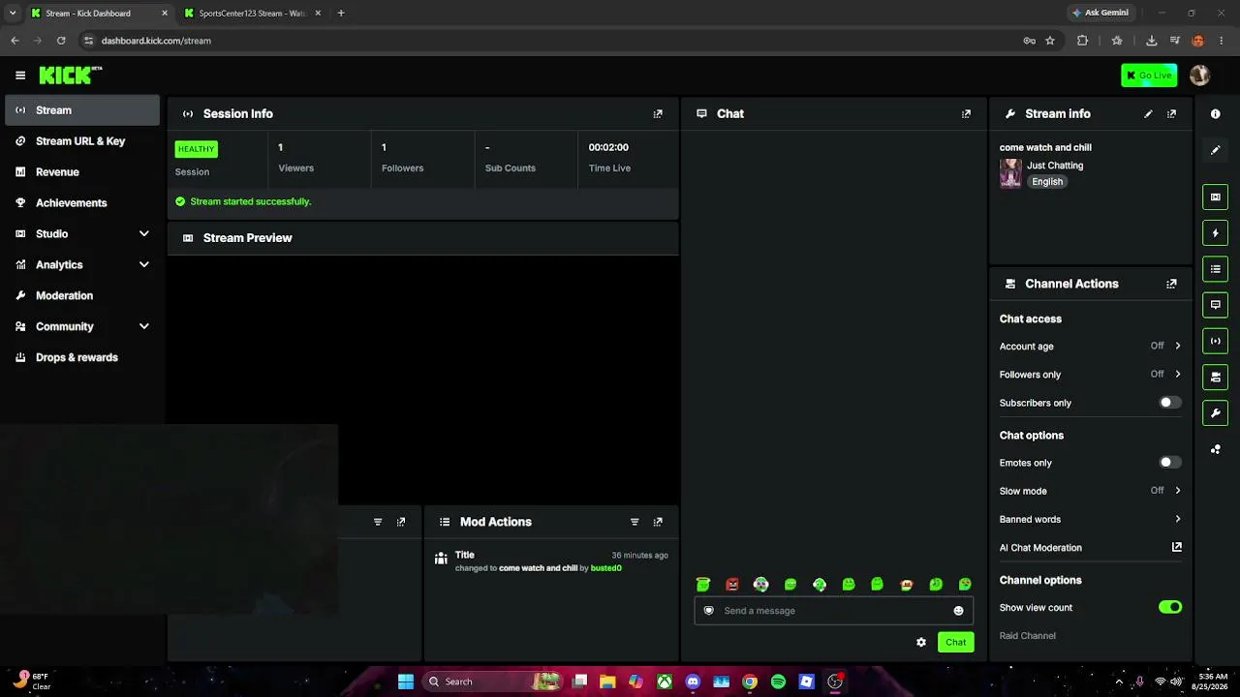Send message with the Chat button
This screenshot has width=1240, height=697.
955,642
